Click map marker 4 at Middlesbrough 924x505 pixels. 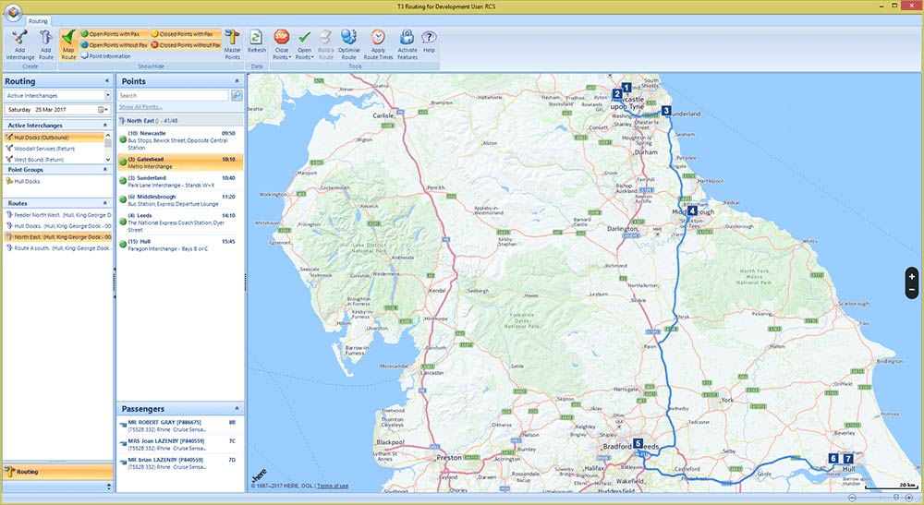click(x=692, y=210)
